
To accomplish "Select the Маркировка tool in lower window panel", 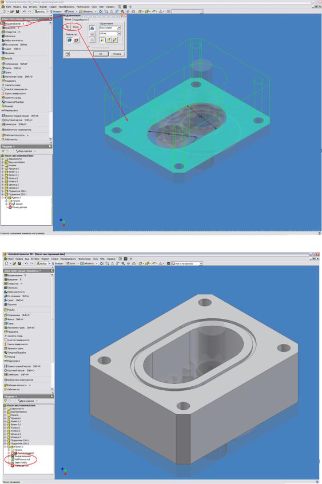I will tap(12, 361).
